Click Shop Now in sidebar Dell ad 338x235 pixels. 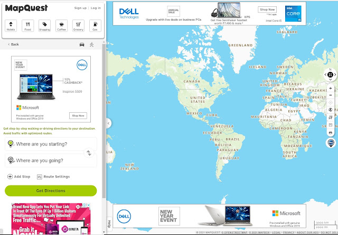click(78, 115)
